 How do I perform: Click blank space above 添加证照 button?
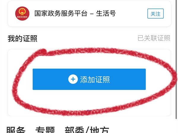click(89, 61)
